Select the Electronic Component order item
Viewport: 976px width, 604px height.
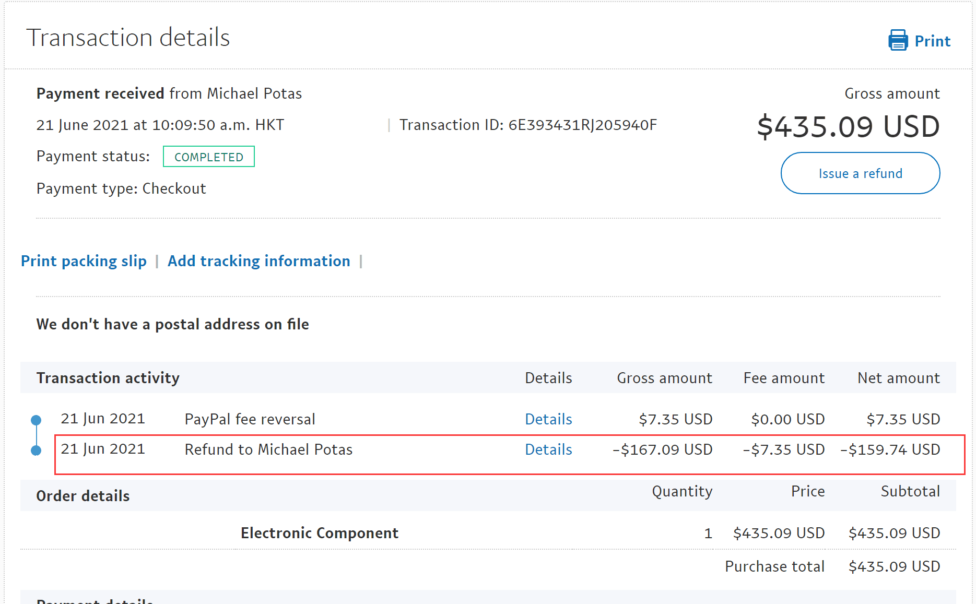[x=319, y=533]
